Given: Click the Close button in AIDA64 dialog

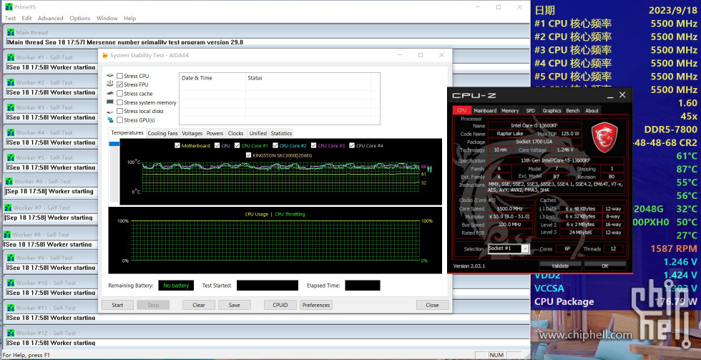Looking at the screenshot, I should pos(432,305).
